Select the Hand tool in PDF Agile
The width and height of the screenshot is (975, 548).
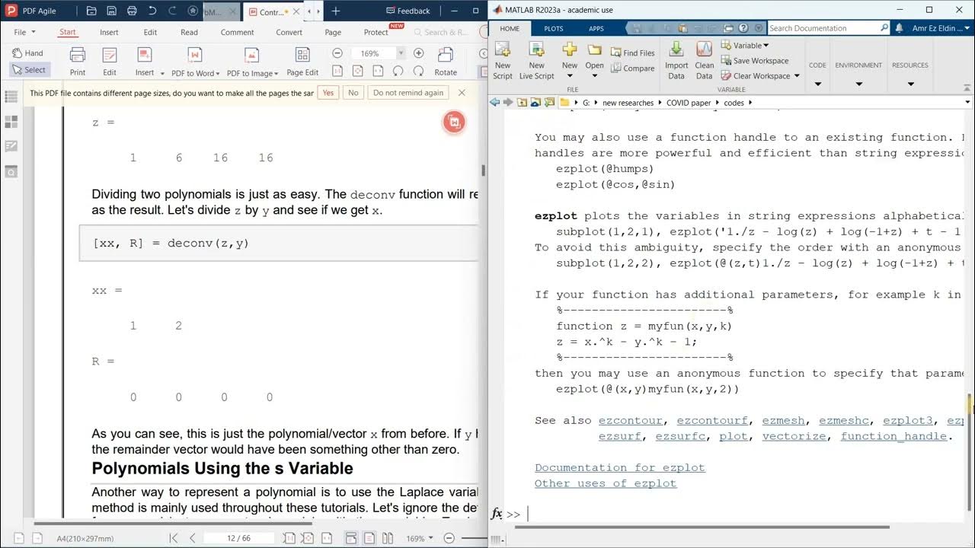click(28, 53)
